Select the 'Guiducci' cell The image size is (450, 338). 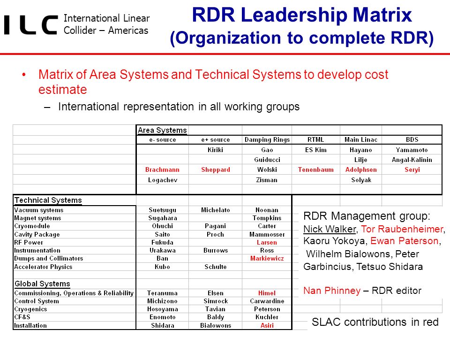[x=267, y=160]
